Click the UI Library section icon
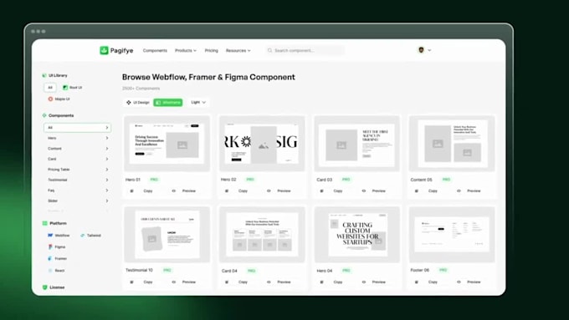The width and height of the screenshot is (569, 320). (x=44, y=75)
